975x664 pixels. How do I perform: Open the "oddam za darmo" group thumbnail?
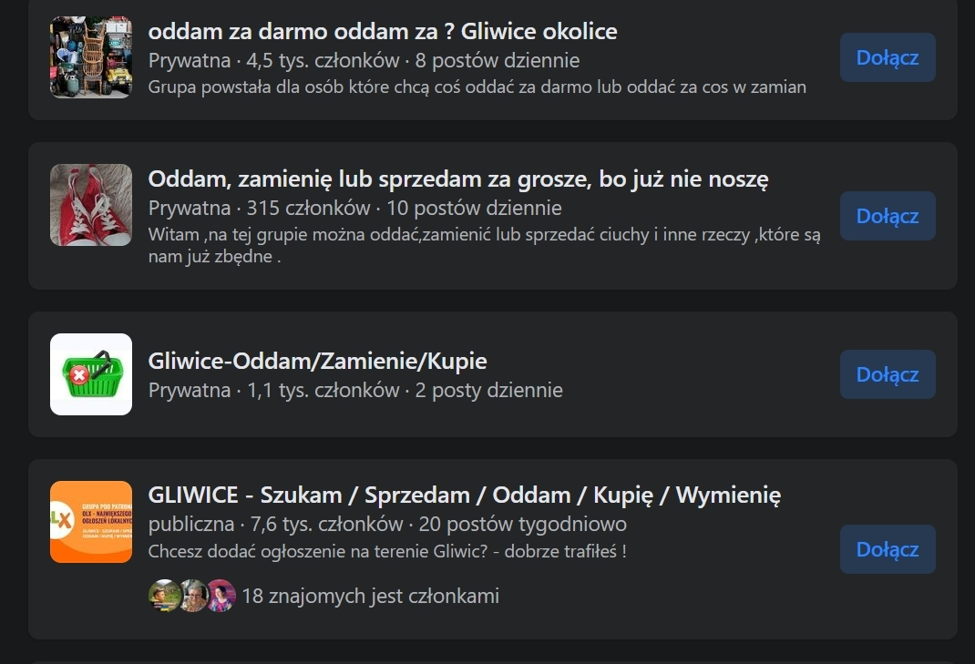click(91, 57)
